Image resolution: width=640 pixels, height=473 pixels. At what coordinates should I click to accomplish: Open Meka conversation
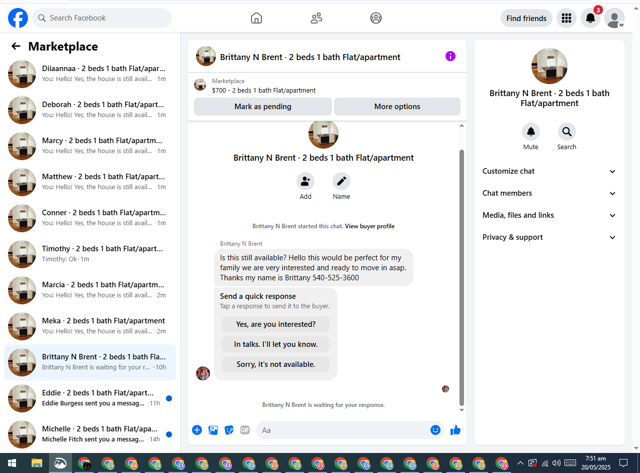point(90,326)
